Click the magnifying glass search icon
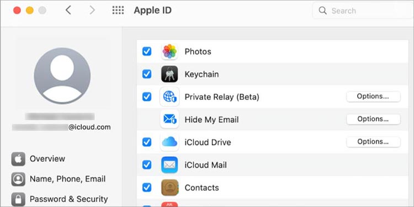The height and width of the screenshot is (207, 414). (322, 10)
